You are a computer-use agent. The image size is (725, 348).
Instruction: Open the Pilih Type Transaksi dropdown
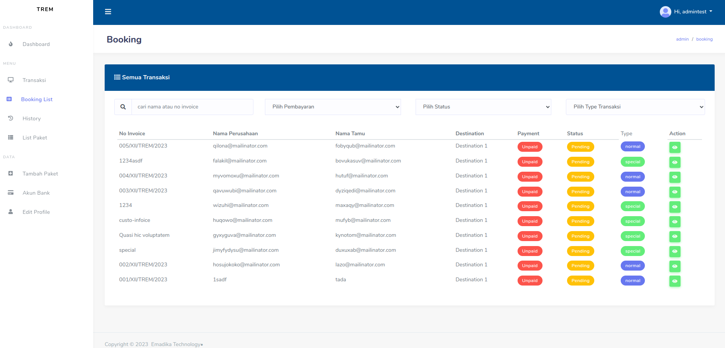point(635,107)
